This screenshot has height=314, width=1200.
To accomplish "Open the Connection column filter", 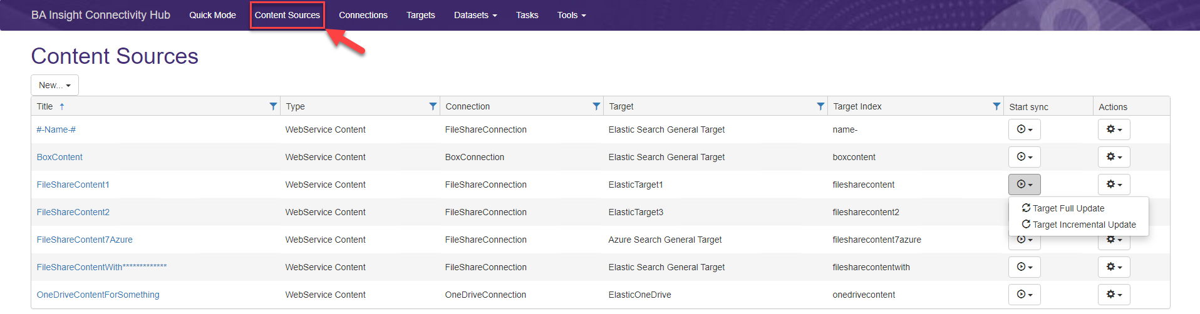I will tap(596, 106).
